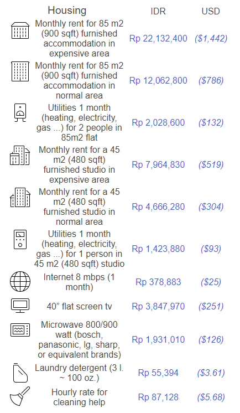Select the ($251) value
Image resolution: width=240 pixels, height=413 pixels.
click(211, 306)
